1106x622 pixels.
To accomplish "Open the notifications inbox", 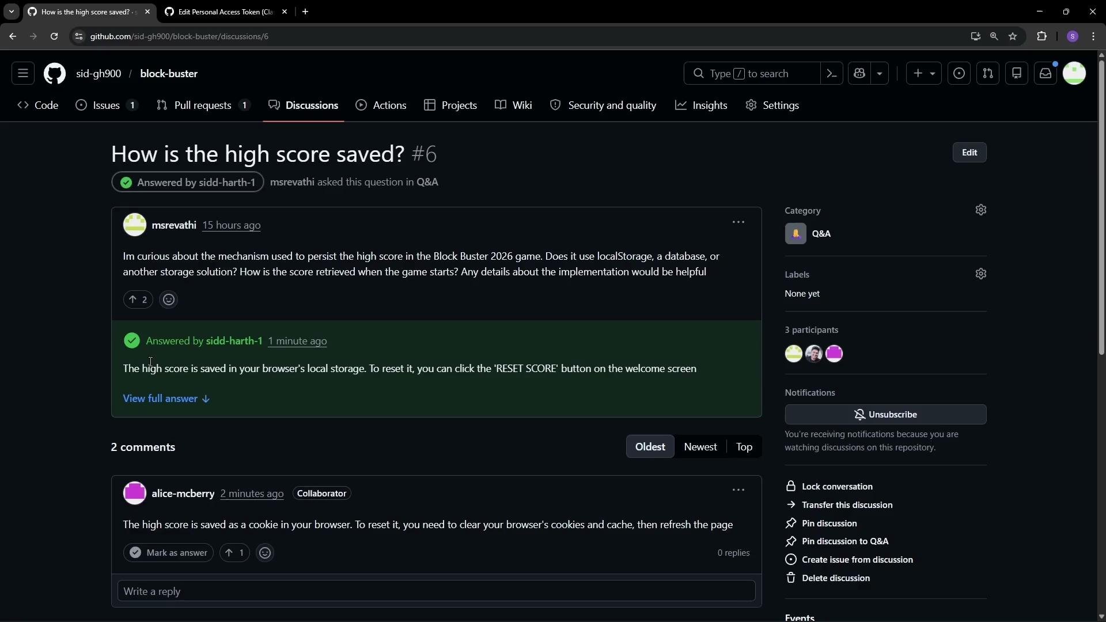I will (1046, 74).
